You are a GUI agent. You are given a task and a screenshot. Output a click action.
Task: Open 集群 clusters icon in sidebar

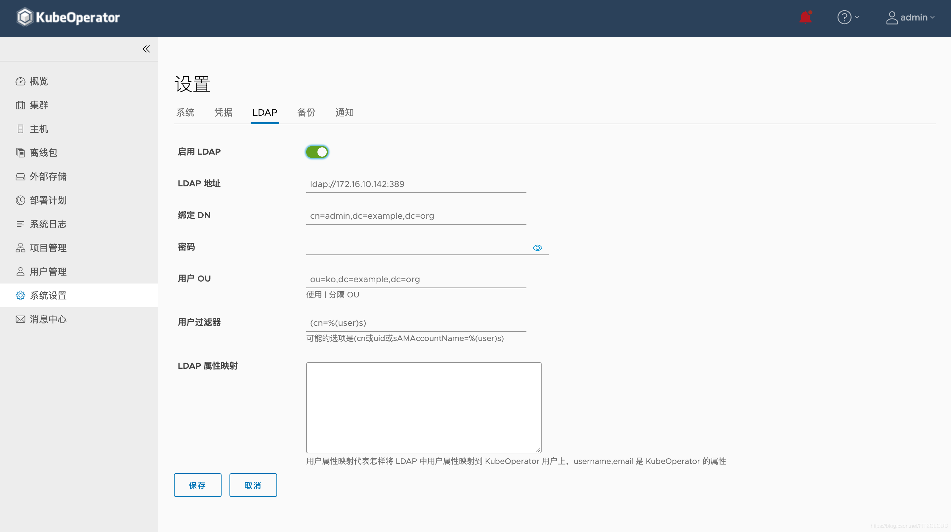[x=20, y=105]
